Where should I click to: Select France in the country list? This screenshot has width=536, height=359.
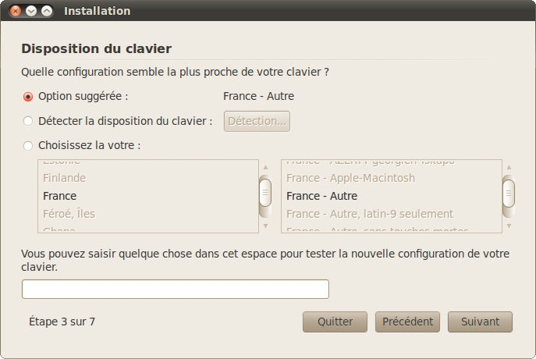60,196
